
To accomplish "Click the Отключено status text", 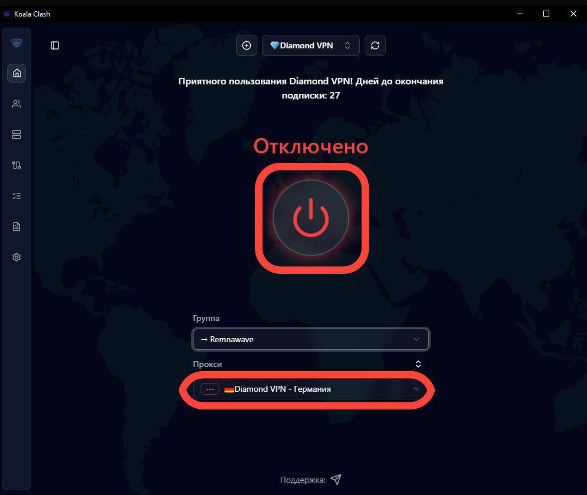I will click(311, 146).
